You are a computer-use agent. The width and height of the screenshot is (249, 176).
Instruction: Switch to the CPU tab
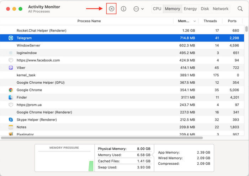[157, 9]
